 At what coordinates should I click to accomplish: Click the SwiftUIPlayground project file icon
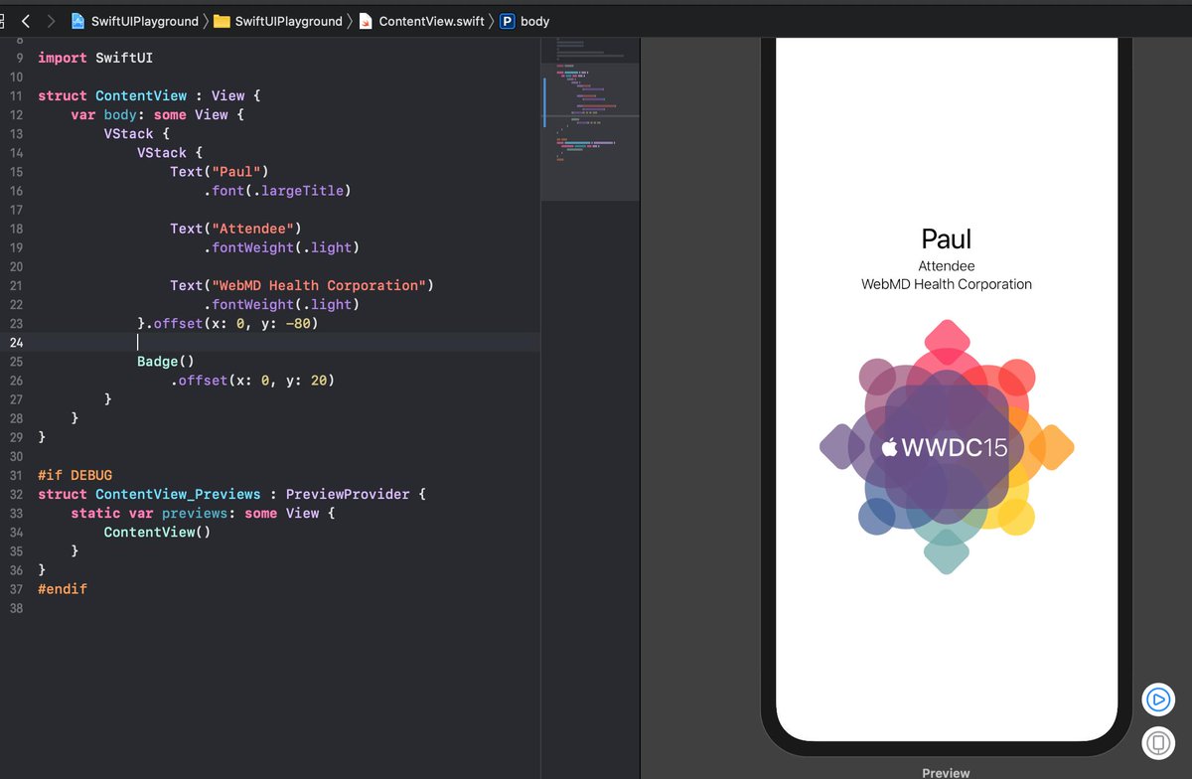[78, 21]
